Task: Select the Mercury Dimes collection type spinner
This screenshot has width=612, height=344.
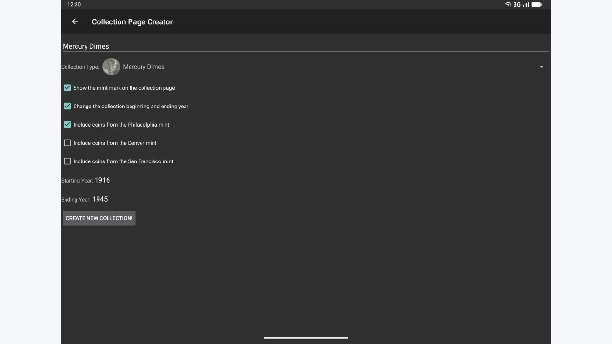Action: click(325, 67)
